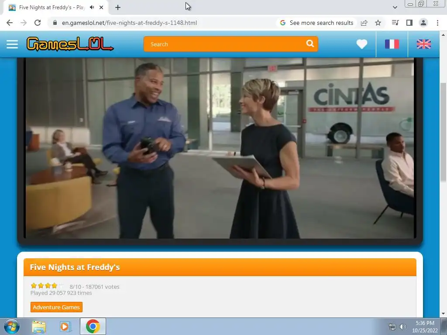The width and height of the screenshot is (447, 335).
Task: Open the Windows Start menu
Action: pyautogui.click(x=11, y=326)
